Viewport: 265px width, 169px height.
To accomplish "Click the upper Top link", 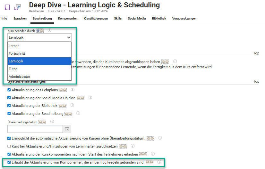I will [256, 53].
